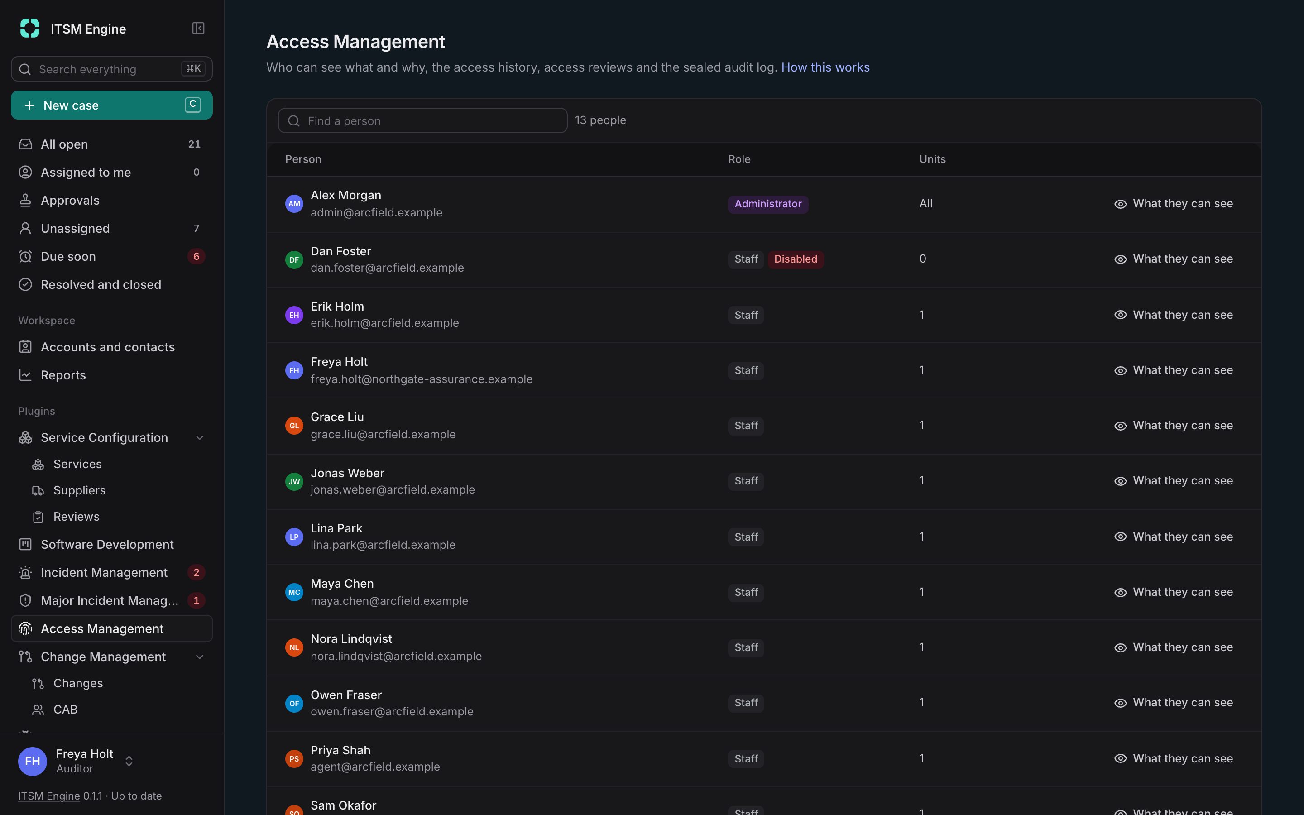Click Major Incident shield icon

tap(25, 600)
